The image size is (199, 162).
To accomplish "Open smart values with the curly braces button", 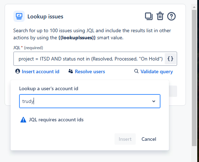I will point(170,59).
